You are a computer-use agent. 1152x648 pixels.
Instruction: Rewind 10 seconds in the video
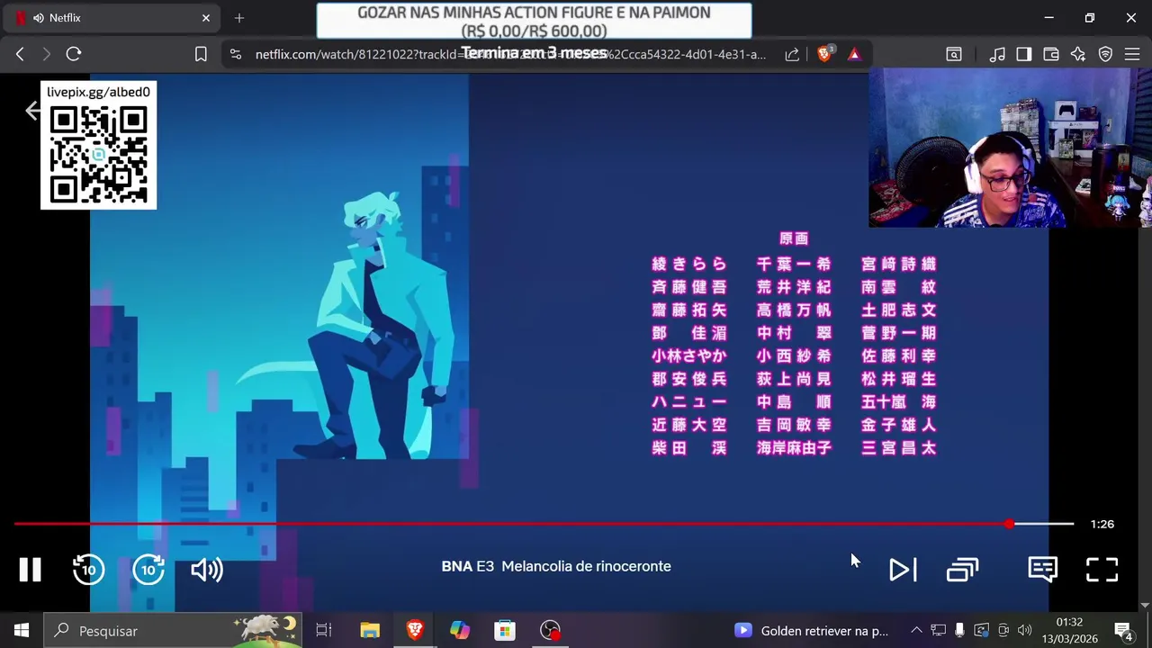pyautogui.click(x=88, y=570)
